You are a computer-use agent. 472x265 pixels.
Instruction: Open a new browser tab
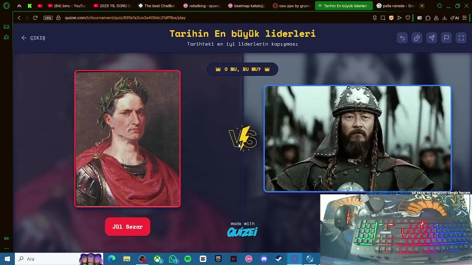tap(422, 6)
